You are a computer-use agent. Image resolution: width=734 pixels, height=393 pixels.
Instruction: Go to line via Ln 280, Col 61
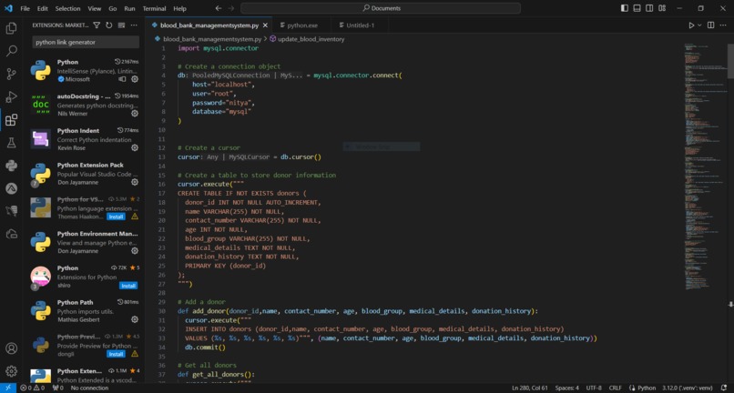click(x=529, y=388)
